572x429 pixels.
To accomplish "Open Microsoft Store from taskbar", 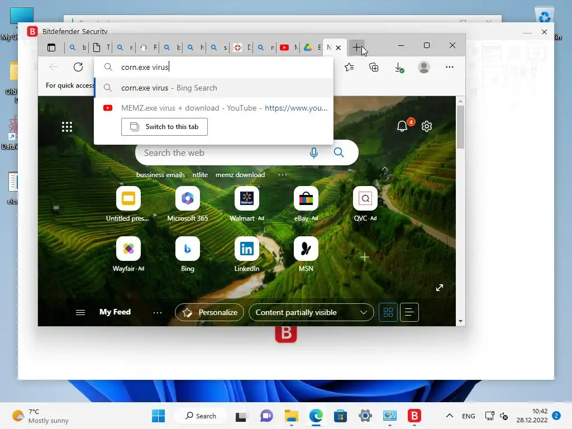I will tap(340, 416).
